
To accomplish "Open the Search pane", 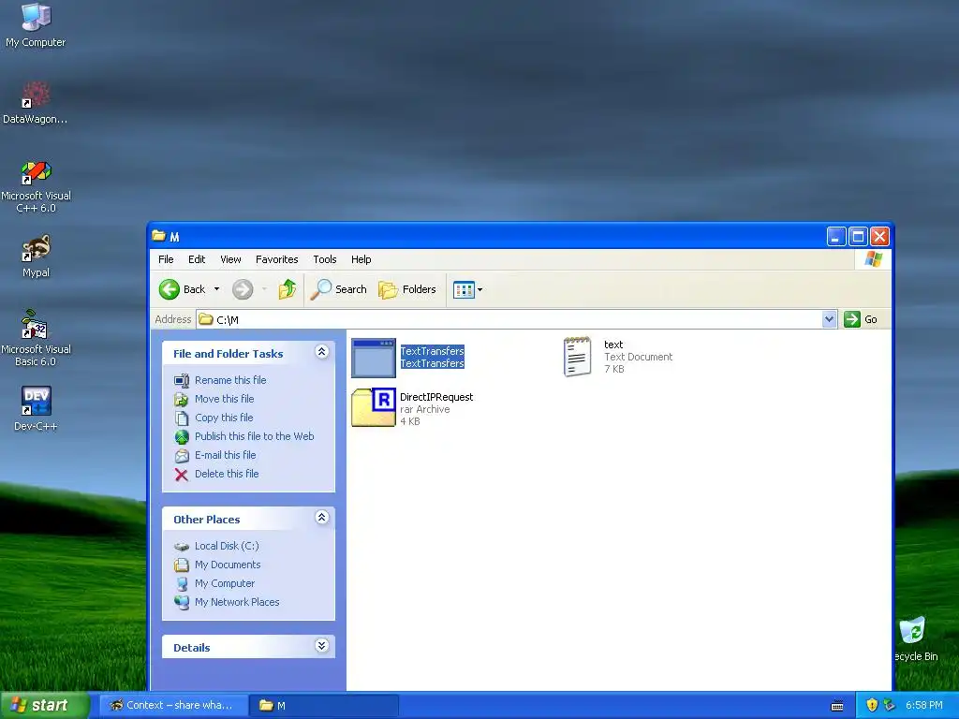I will pyautogui.click(x=338, y=289).
